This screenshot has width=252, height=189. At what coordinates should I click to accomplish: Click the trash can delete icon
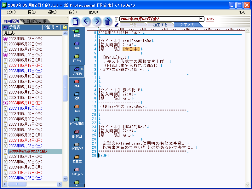107,21
